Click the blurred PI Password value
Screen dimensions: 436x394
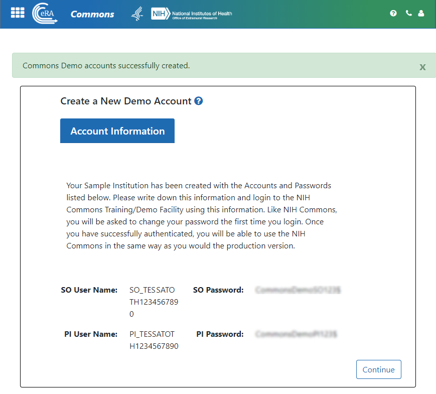tap(296, 334)
